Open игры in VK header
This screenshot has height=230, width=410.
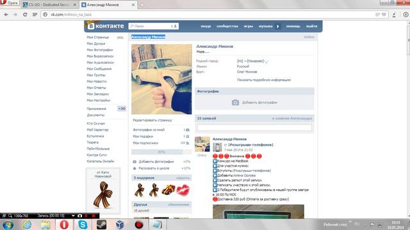click(249, 26)
